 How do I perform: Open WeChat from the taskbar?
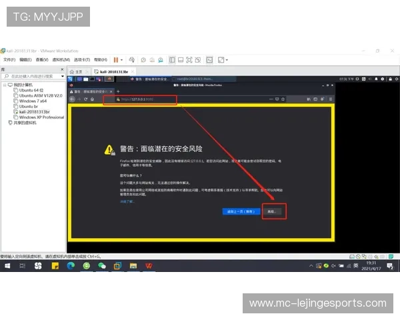click(102, 266)
